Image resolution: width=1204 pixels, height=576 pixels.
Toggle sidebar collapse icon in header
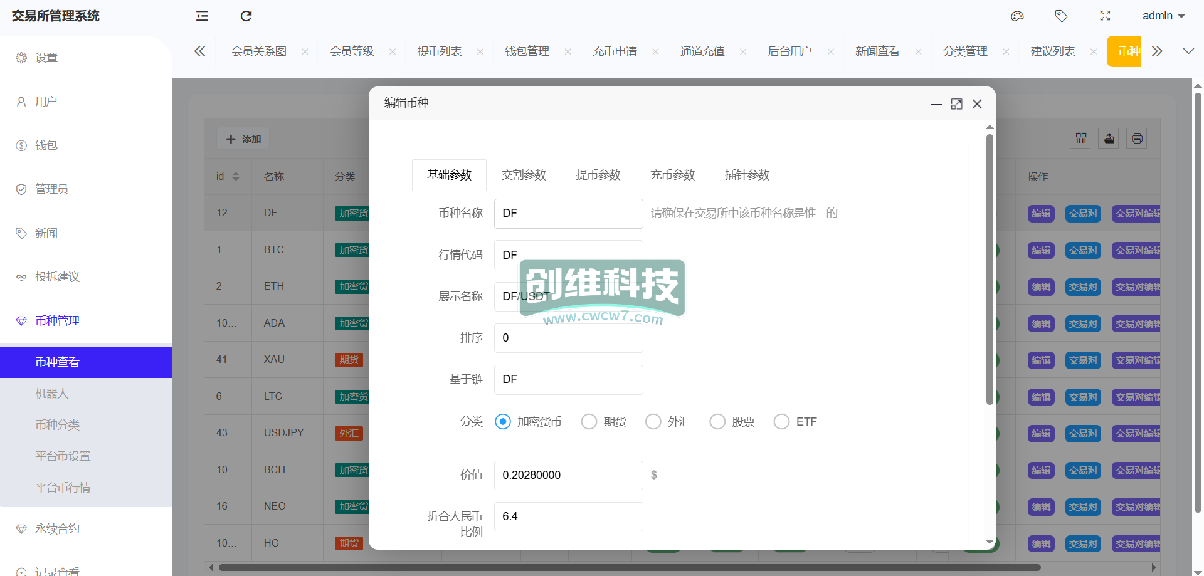202,16
